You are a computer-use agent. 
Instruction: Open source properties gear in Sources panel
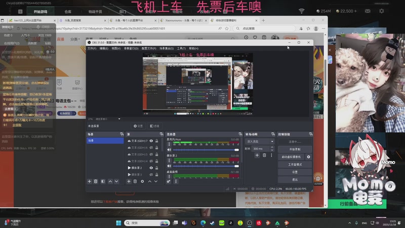(x=142, y=181)
